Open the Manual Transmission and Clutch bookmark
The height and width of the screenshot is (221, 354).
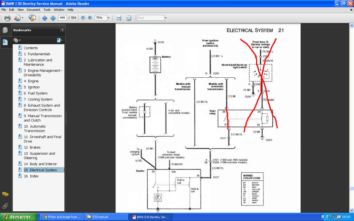[43, 118]
